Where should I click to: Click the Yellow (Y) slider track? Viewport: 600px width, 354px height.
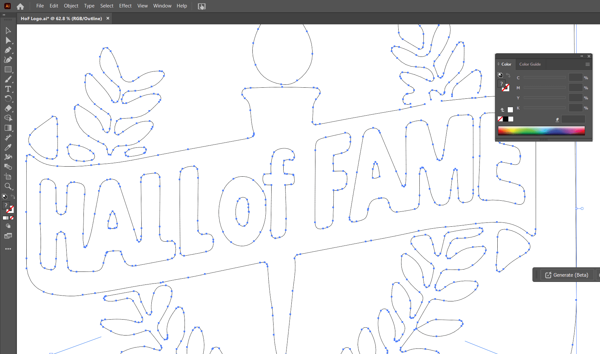click(545, 98)
